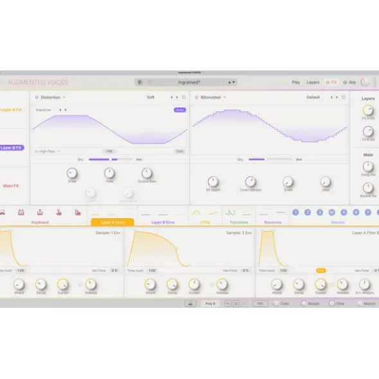Viewport: 379px width, 379px height.
Task: Open the edit history list icon
Action: click(x=236, y=303)
